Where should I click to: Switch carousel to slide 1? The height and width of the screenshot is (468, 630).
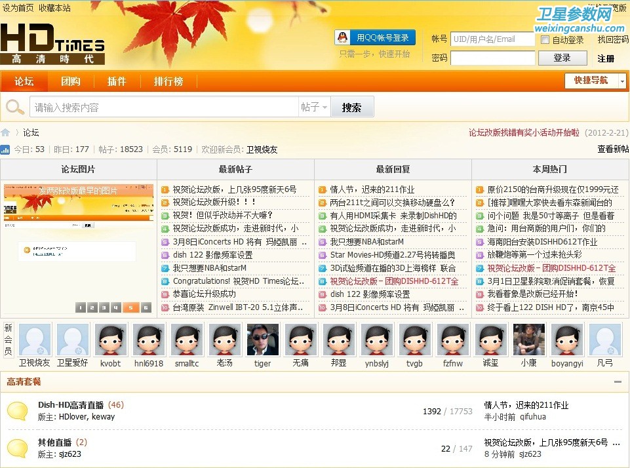[81, 307]
